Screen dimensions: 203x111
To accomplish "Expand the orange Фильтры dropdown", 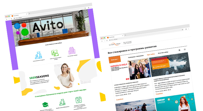I will tap(115, 59).
